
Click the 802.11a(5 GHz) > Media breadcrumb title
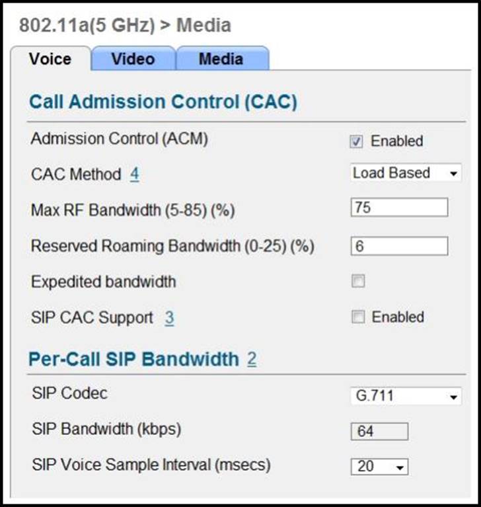click(125, 25)
